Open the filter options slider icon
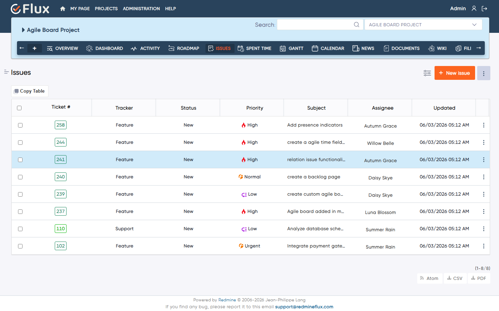 pyautogui.click(x=427, y=73)
